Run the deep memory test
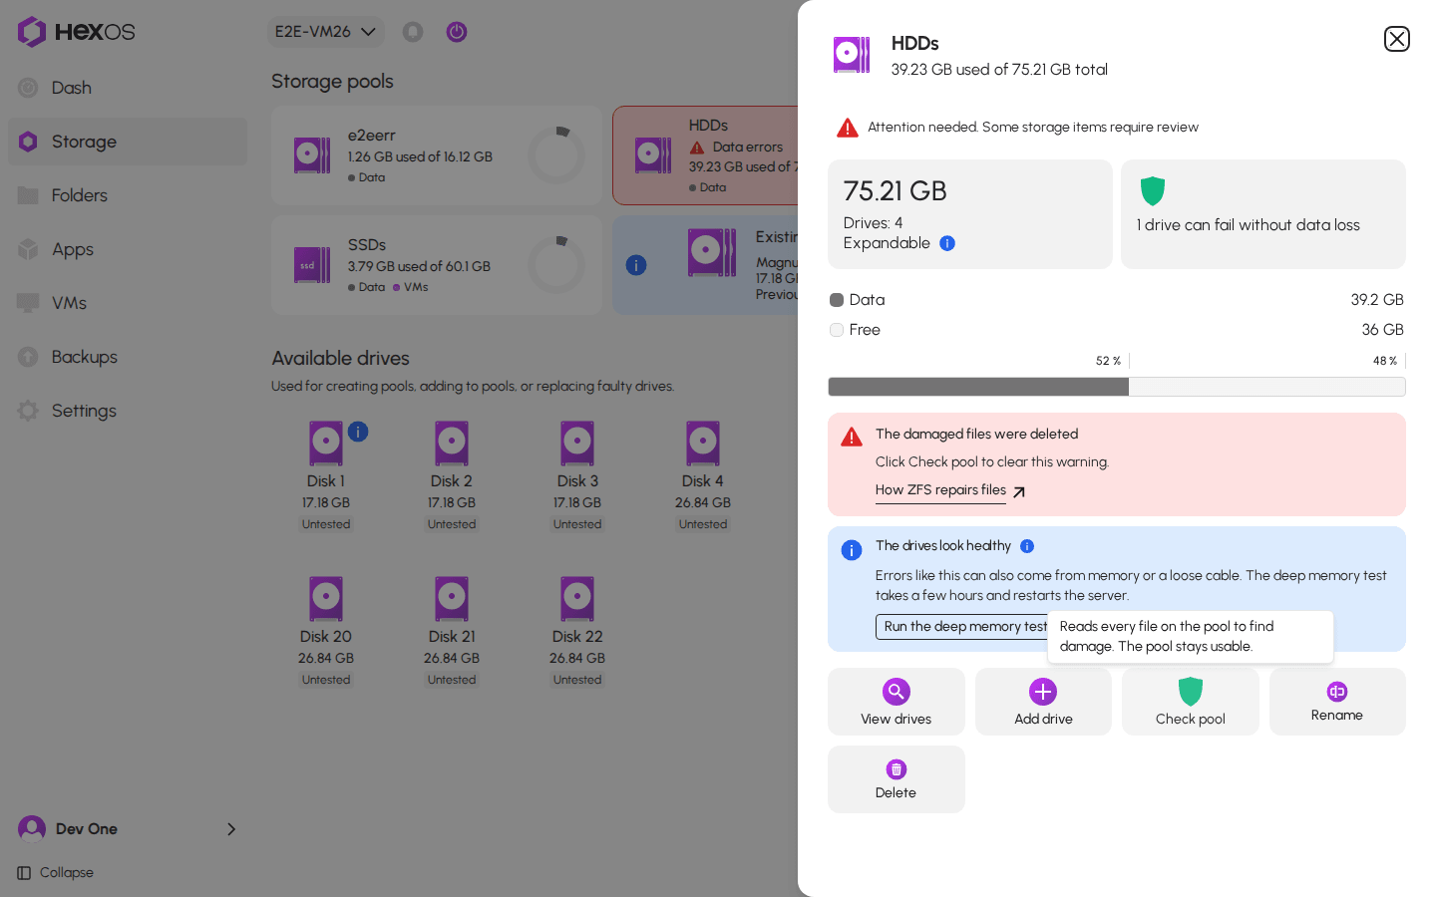 [965, 627]
